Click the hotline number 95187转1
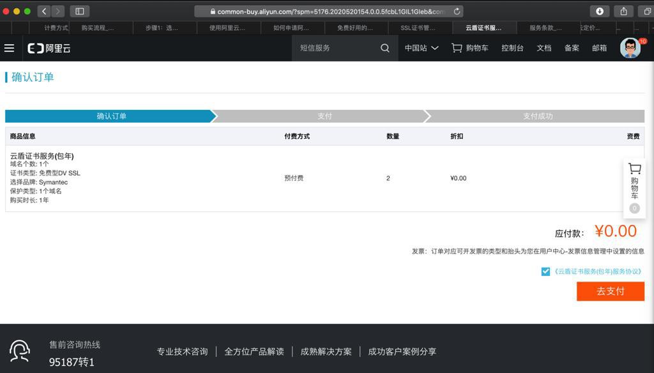Screen dimensions: 654x373 point(72,362)
